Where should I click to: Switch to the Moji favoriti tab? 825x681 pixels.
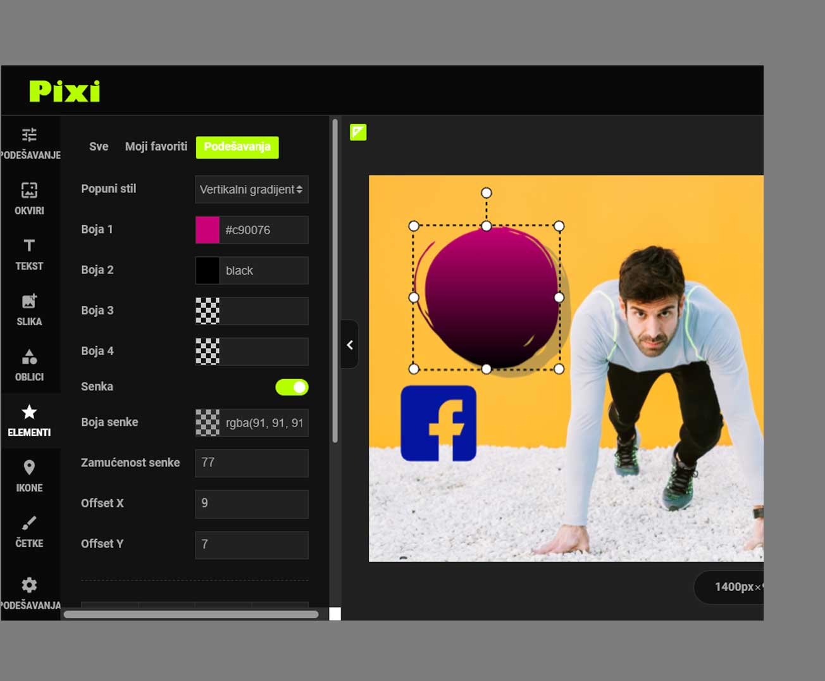(156, 147)
